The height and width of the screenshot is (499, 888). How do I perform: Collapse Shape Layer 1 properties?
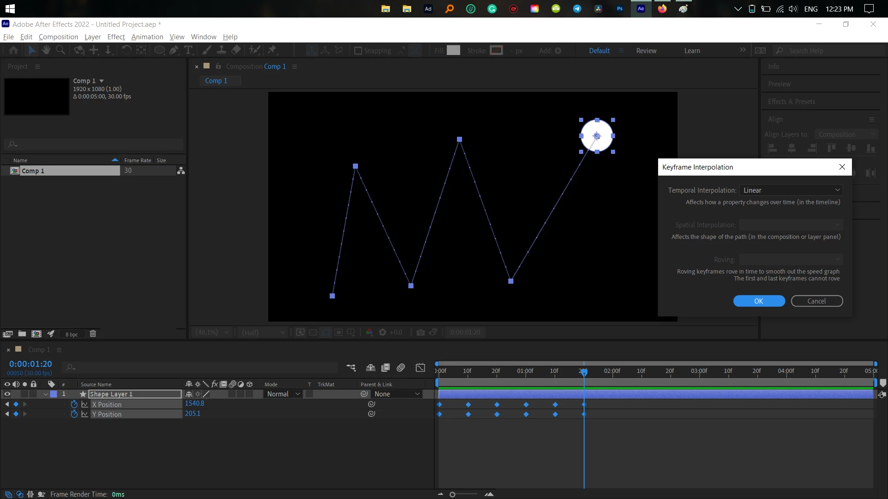click(45, 394)
